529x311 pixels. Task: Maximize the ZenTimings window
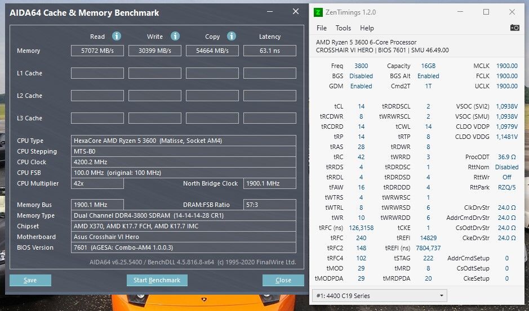pos(486,12)
